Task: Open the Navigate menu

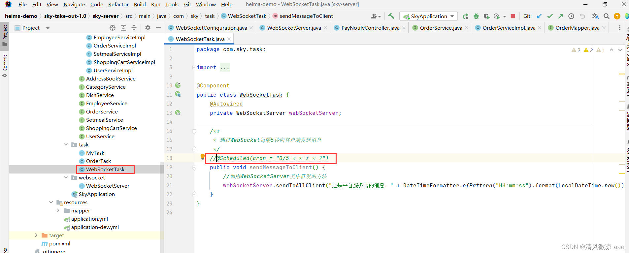Action: [x=74, y=4]
